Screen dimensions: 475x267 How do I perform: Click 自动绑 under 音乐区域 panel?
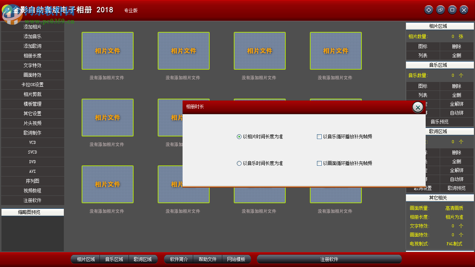457,113
